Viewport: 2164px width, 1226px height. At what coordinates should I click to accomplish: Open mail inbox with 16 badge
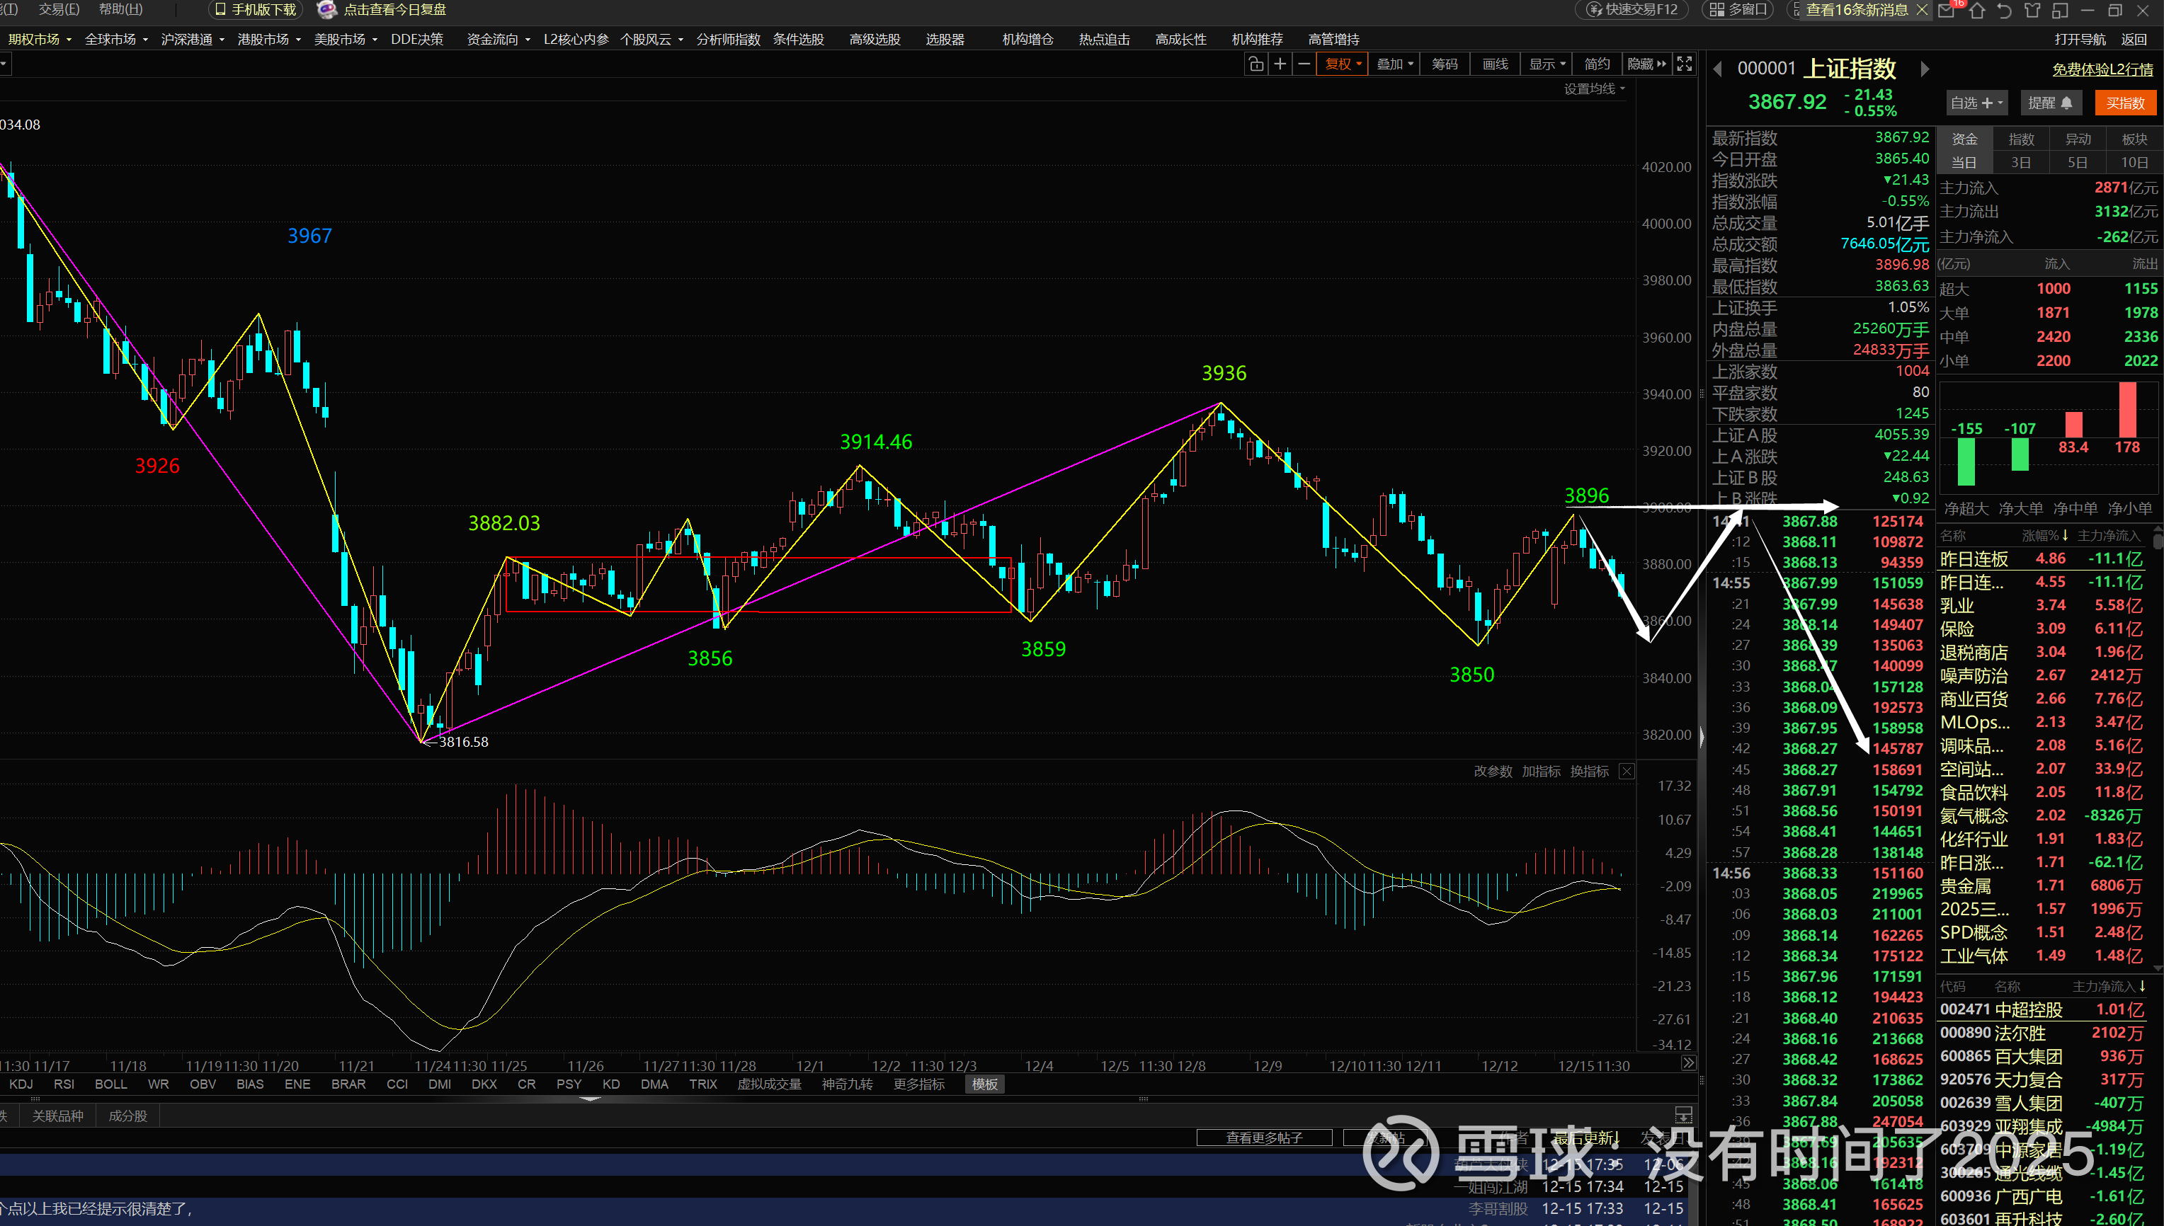pos(1947,10)
